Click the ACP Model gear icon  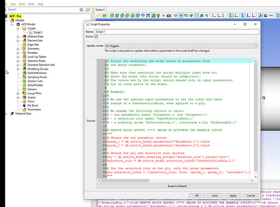pyautogui.click(x=18, y=24)
